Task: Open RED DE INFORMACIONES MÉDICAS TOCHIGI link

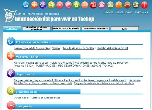Action: pos(86,66)
